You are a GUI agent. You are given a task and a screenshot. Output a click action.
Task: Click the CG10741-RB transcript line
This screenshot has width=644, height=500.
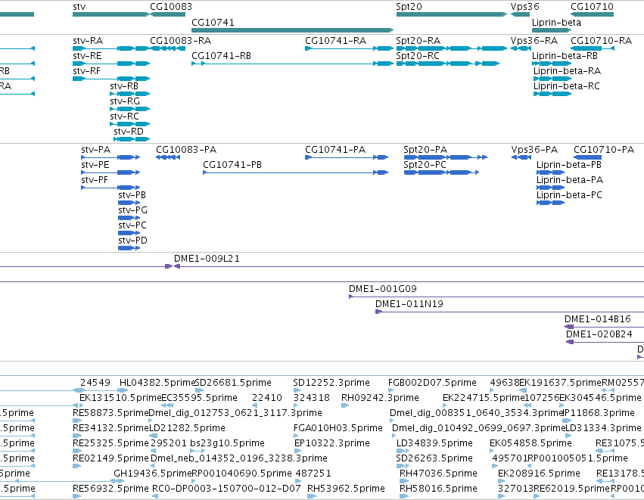292,64
